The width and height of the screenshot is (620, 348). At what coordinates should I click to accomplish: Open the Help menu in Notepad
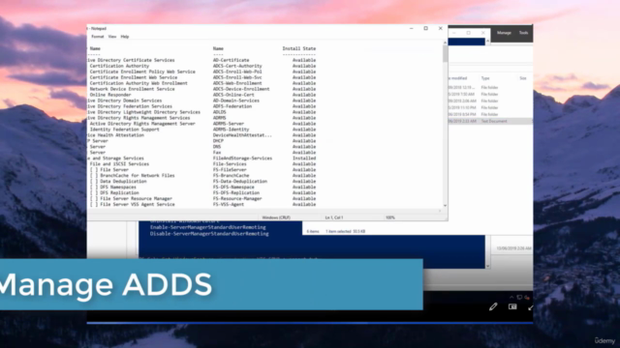coord(125,37)
